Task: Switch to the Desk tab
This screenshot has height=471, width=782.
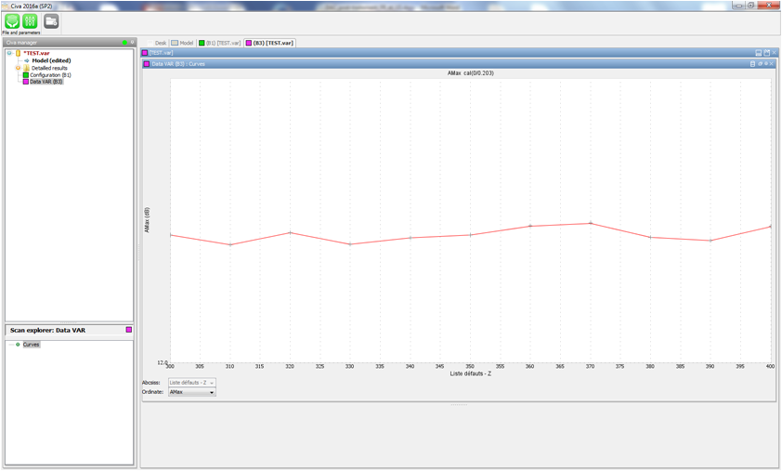Action: (160, 43)
